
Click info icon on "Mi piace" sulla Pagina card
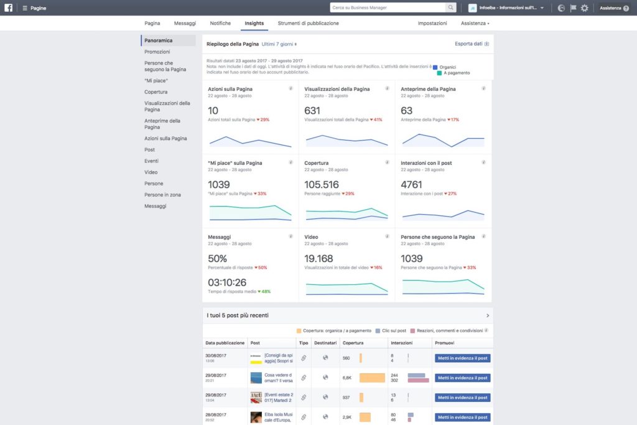(x=291, y=162)
